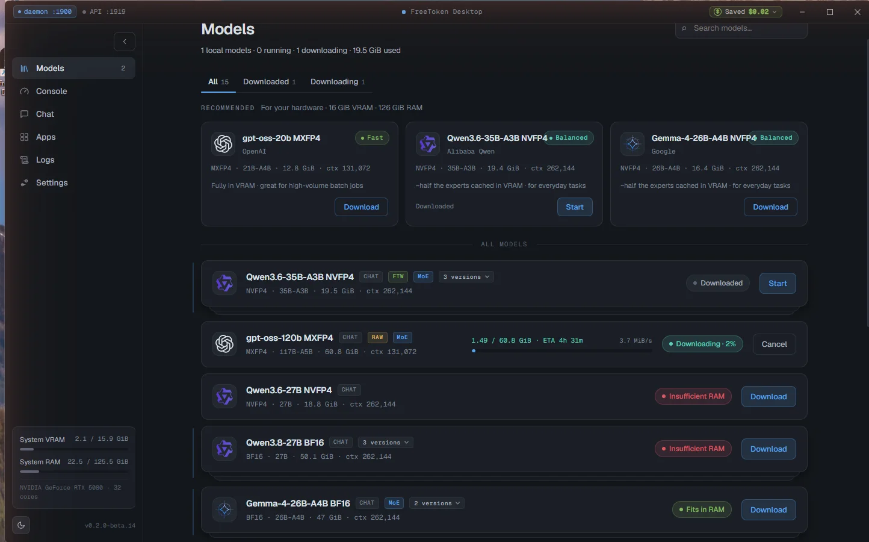Screen dimensions: 869x542
Task: Focus the Search models input field
Action: pos(741,28)
